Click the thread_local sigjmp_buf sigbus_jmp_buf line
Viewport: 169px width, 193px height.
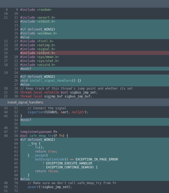point(56,96)
